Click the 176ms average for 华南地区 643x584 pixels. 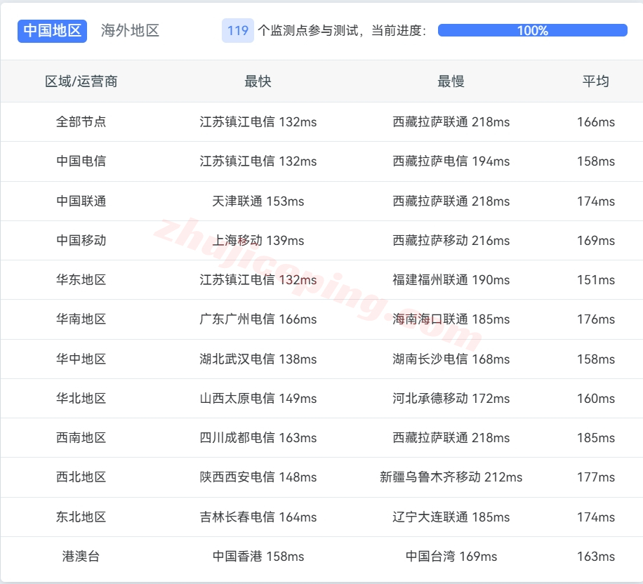click(596, 319)
